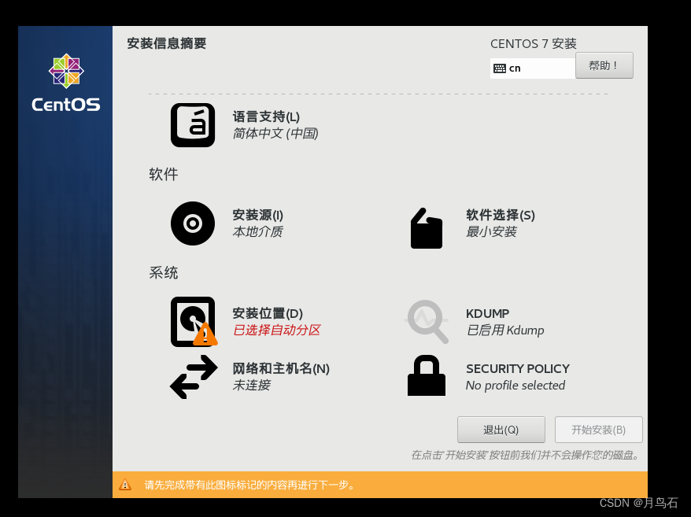Image resolution: width=691 pixels, height=517 pixels.
Task: Click the 退出(Q) quit button
Action: (501, 430)
